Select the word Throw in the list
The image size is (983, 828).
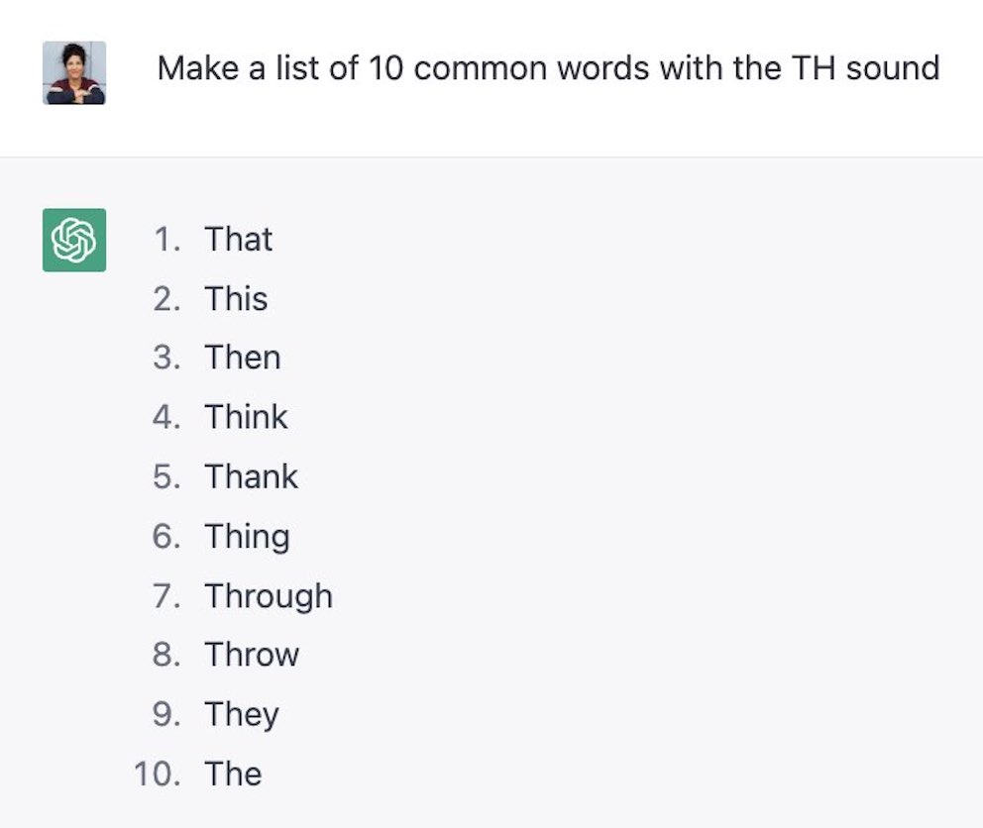[252, 655]
